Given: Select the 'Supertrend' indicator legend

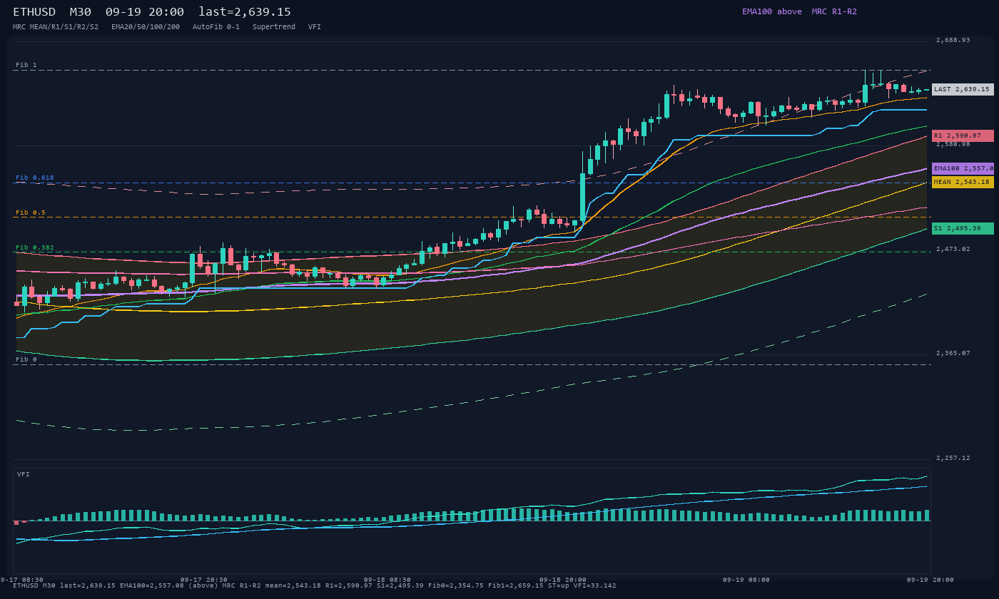Looking at the screenshot, I should coord(274,27).
